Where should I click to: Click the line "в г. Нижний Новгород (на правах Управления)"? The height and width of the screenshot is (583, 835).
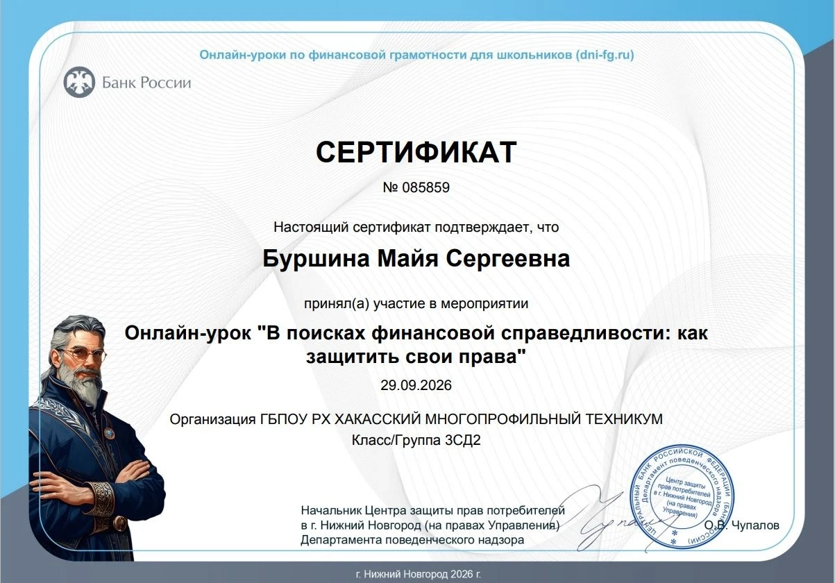(x=430, y=525)
